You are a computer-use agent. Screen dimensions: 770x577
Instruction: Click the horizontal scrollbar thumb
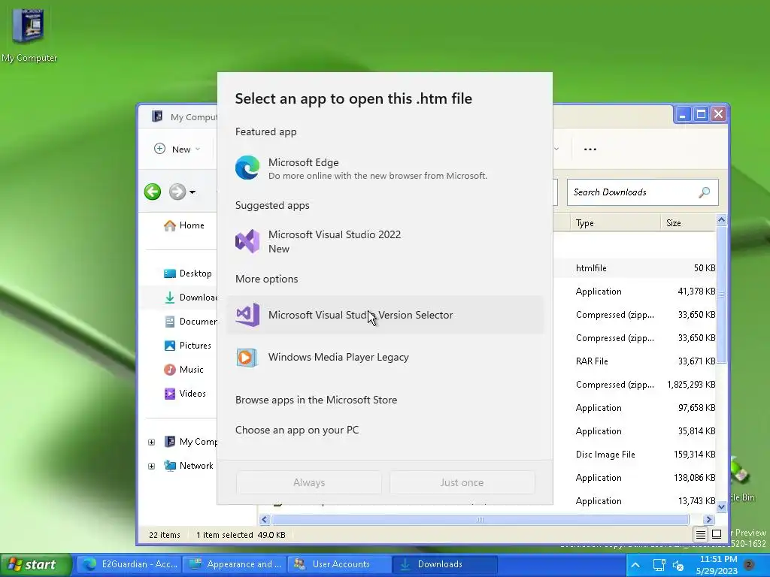click(480, 520)
